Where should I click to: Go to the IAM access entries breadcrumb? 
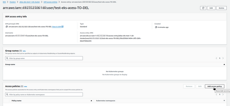pyautogui.click(x=51, y=2)
